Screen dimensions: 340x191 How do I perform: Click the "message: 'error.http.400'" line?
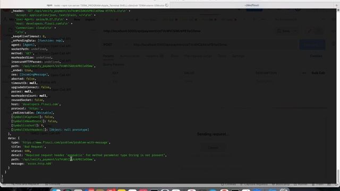pyautogui.click(x=32, y=163)
